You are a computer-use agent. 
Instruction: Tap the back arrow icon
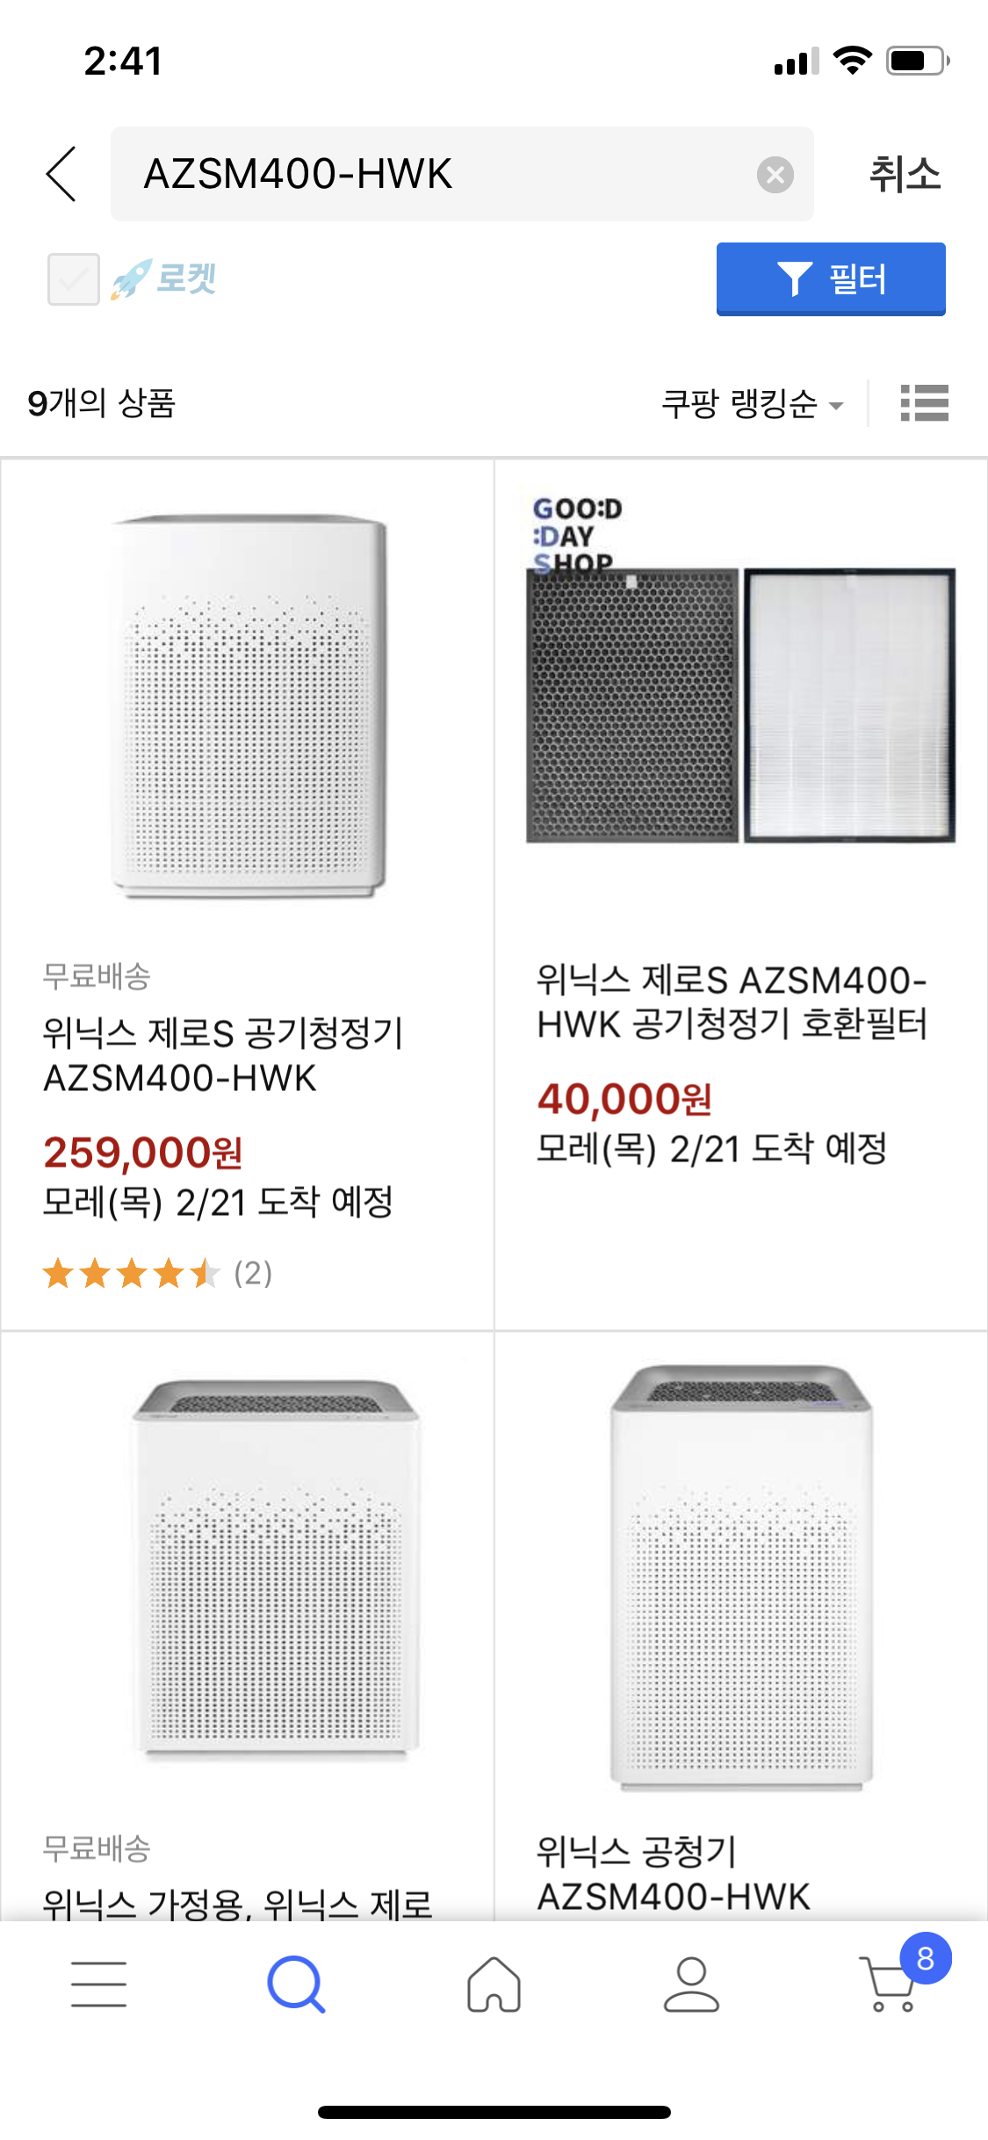[61, 174]
